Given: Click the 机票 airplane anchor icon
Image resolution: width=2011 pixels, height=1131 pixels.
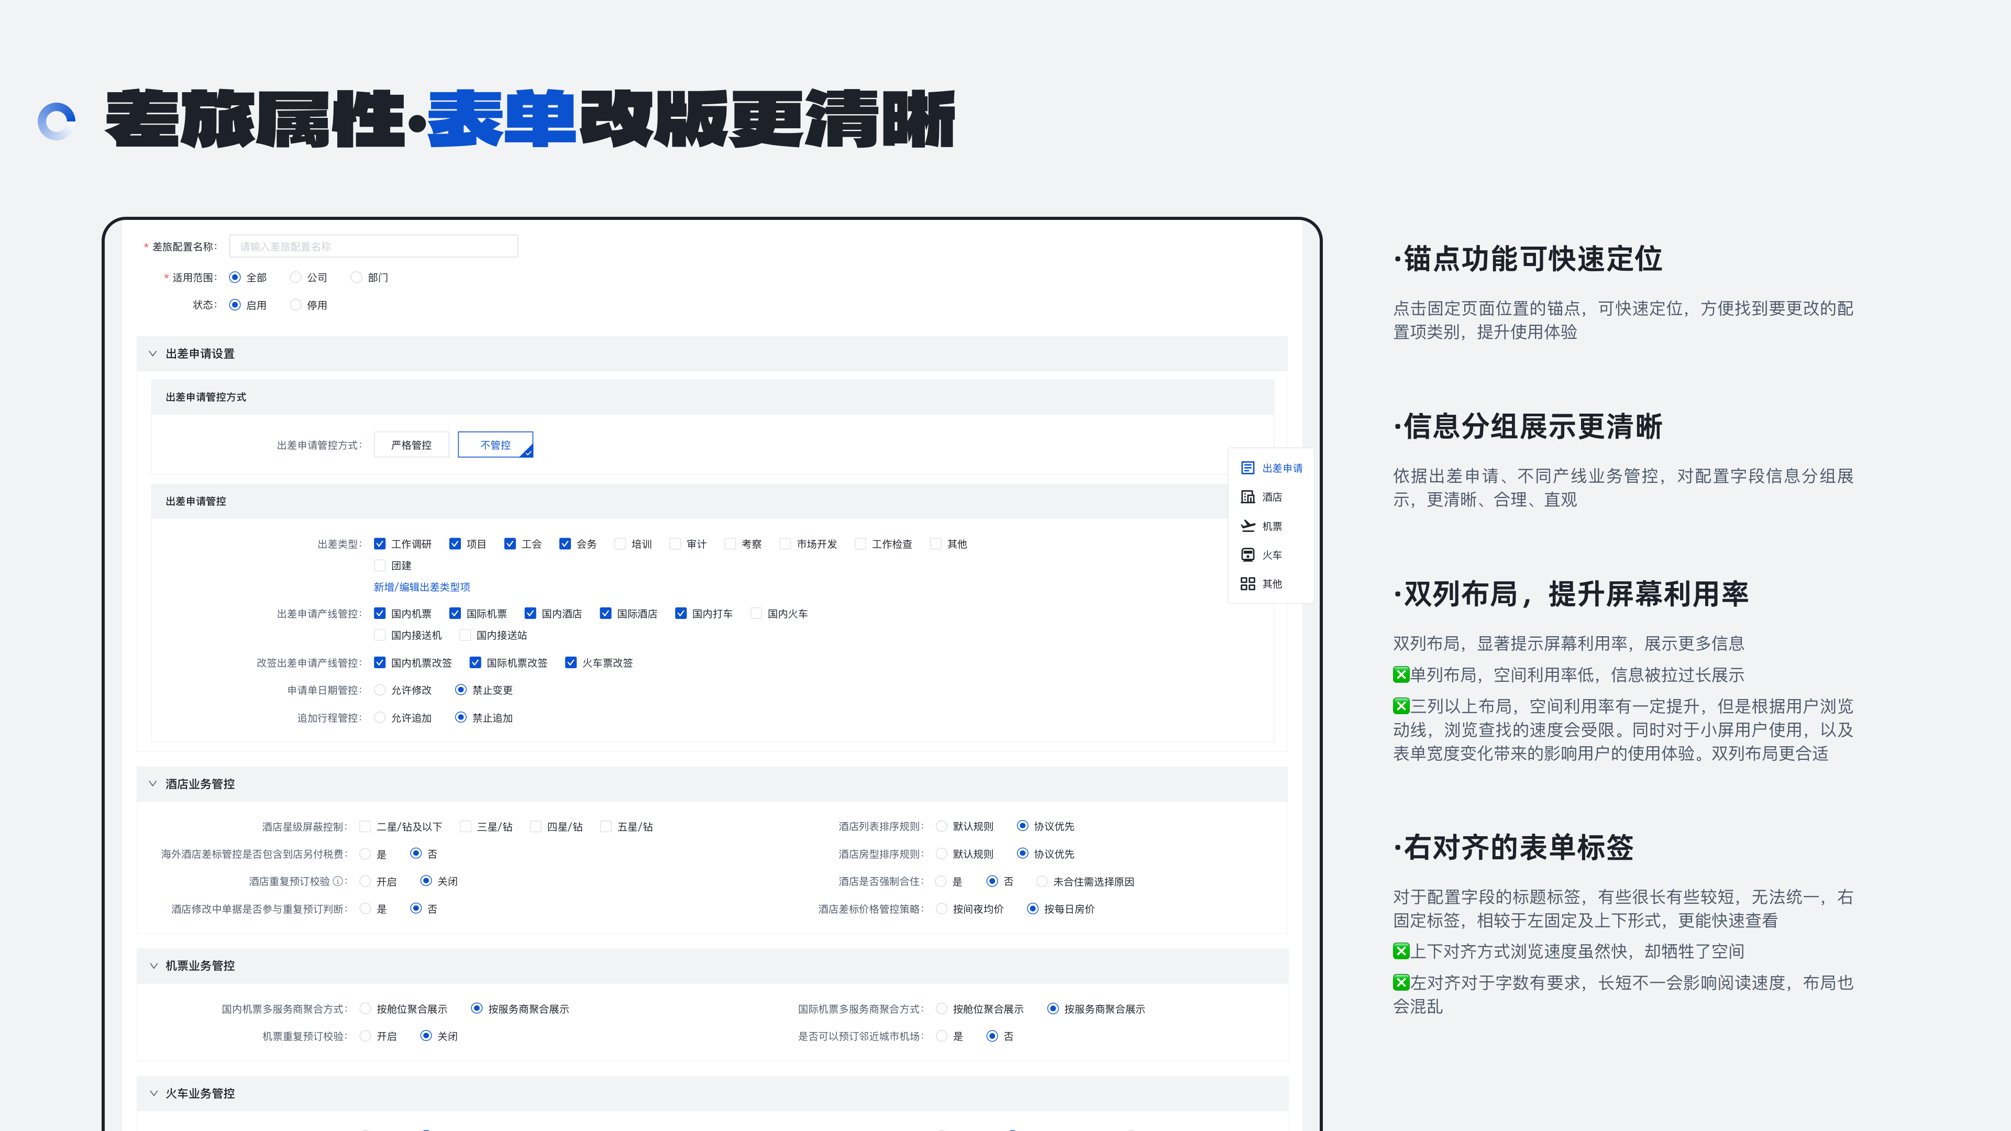Looking at the screenshot, I should click(x=1247, y=525).
